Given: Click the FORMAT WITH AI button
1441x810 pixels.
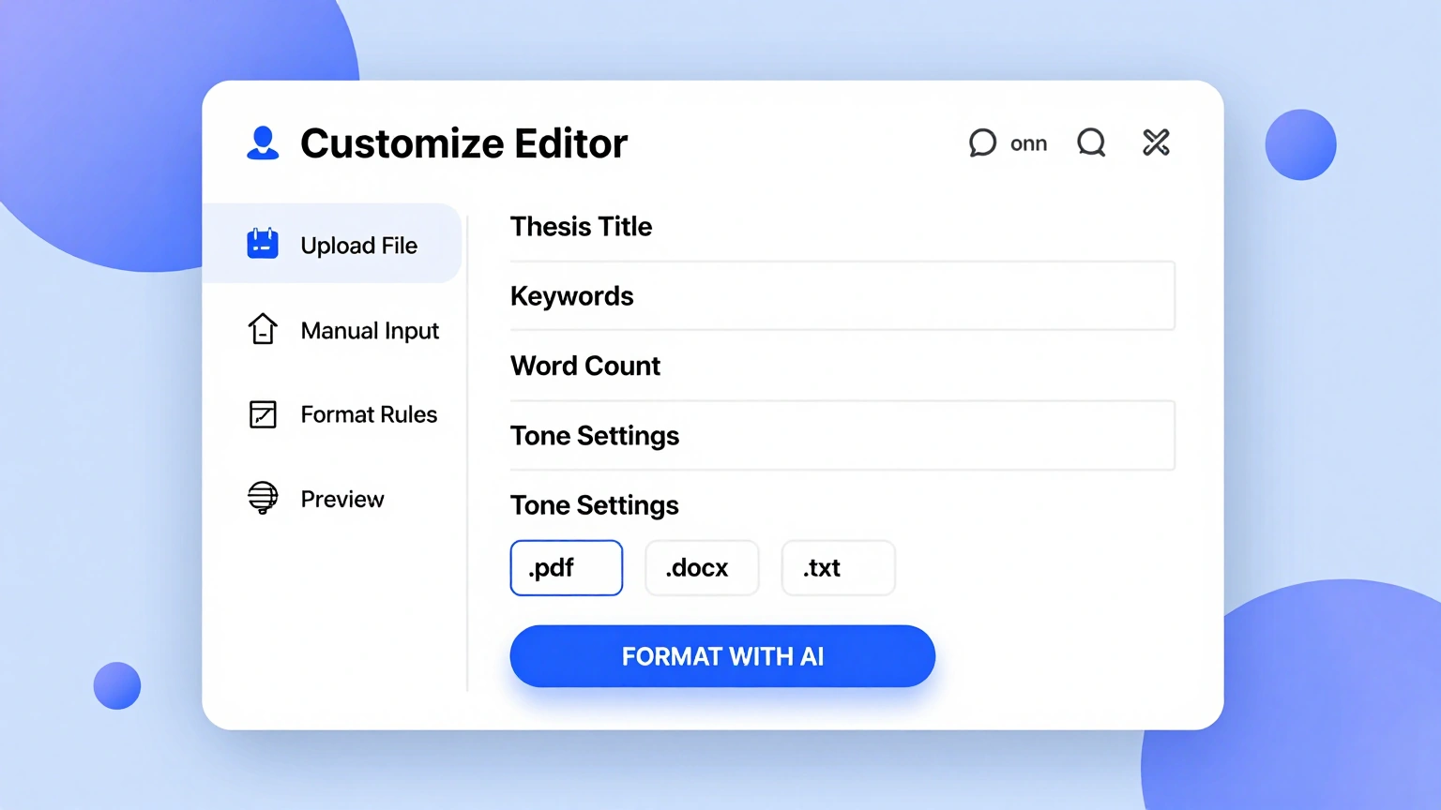Looking at the screenshot, I should [722, 656].
